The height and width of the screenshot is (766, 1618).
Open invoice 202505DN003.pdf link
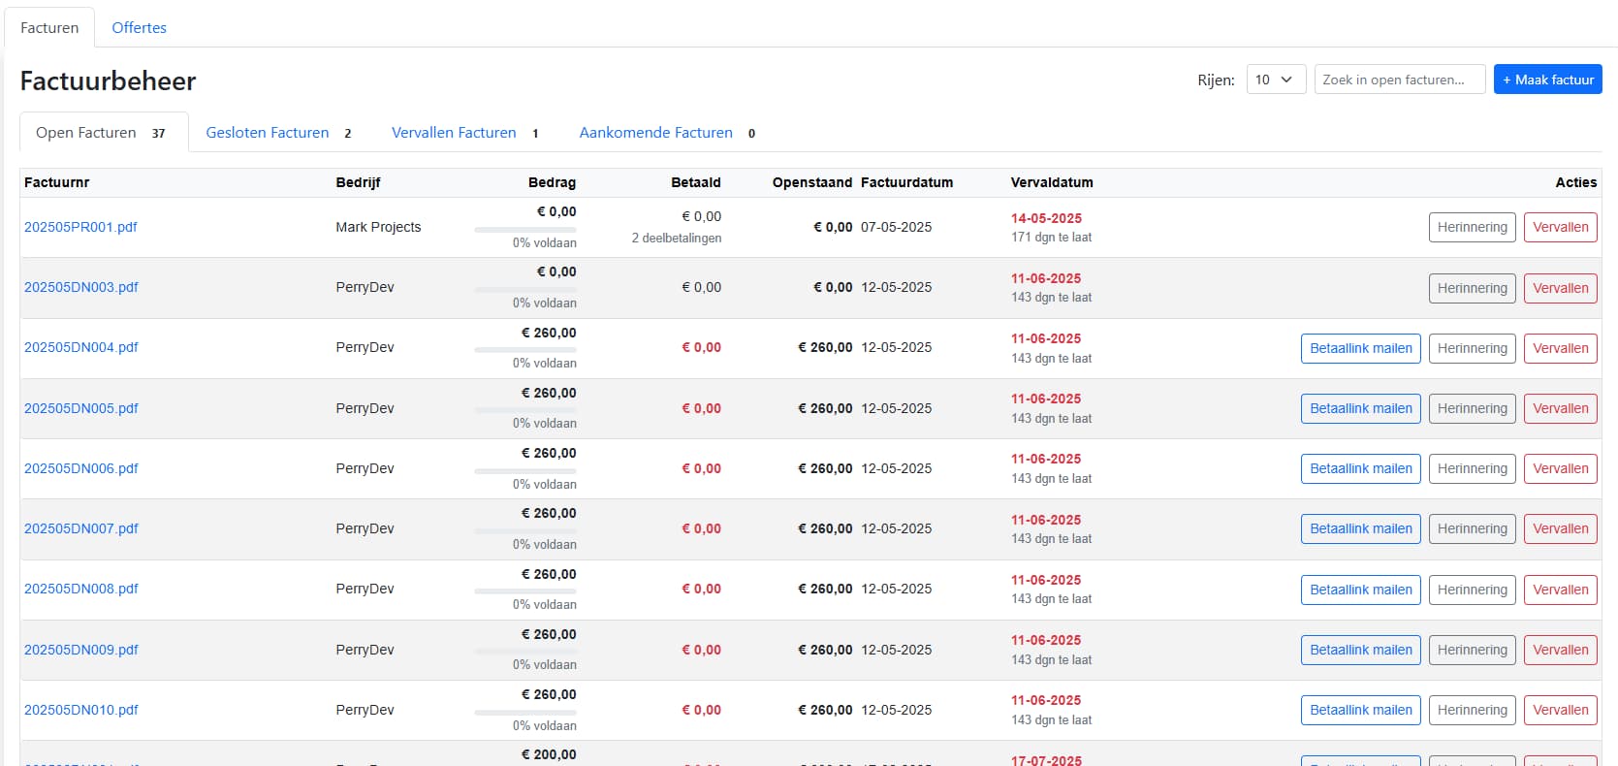[81, 287]
